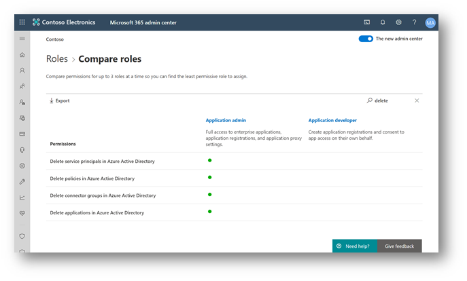Export the role comparison

pos(60,100)
